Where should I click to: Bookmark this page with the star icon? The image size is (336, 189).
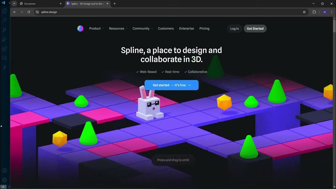304,12
